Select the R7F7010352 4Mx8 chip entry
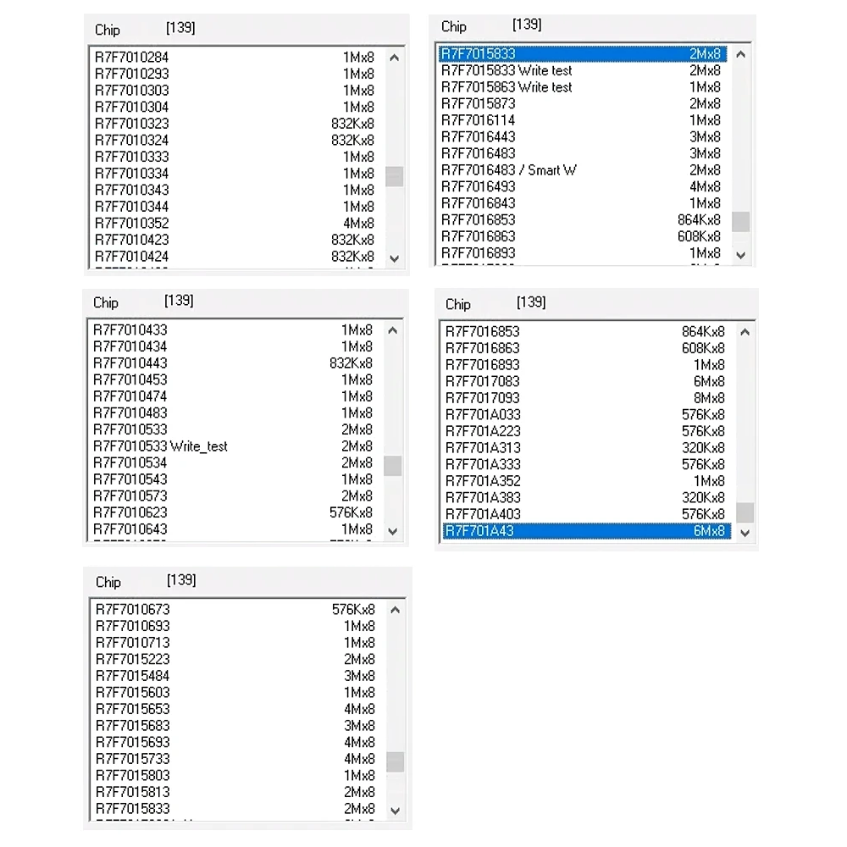847x847 pixels. tap(131, 224)
